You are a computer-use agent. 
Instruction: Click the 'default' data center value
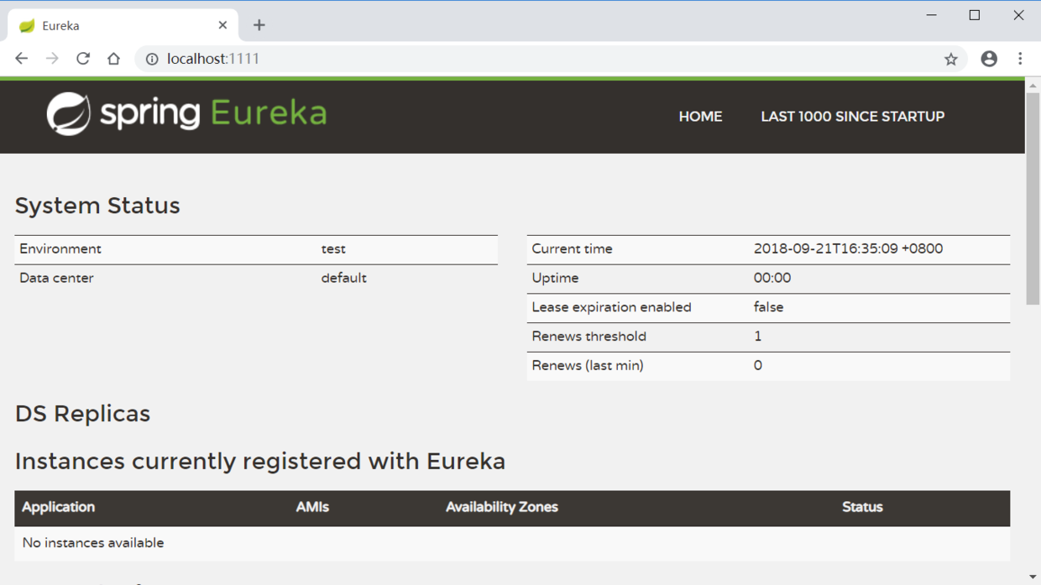[343, 278]
